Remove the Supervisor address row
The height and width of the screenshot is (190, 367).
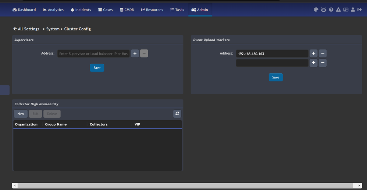coord(144,53)
